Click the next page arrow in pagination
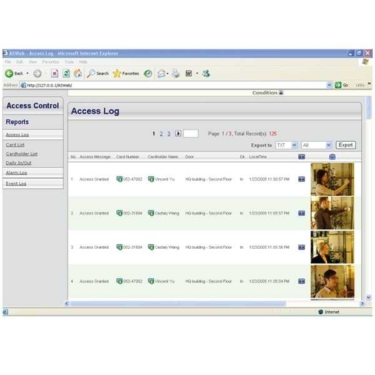The image size is (375, 375). point(178,134)
